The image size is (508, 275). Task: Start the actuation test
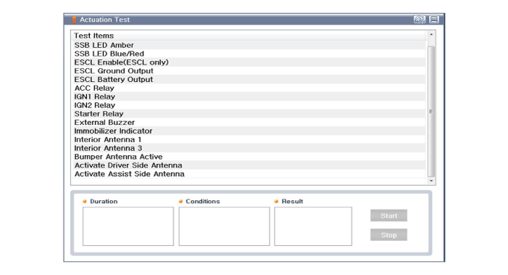(388, 216)
